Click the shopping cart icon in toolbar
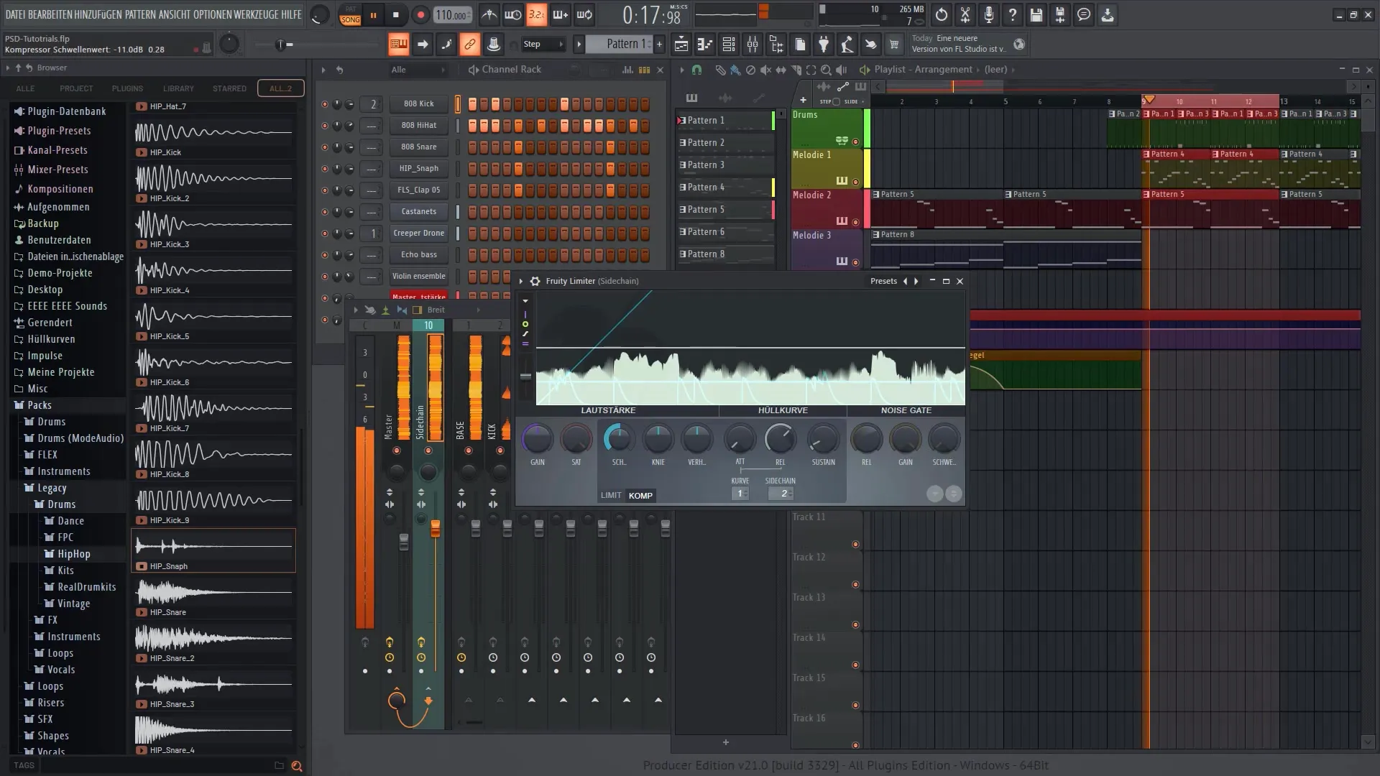Screen dimensions: 1380x776 tap(894, 45)
